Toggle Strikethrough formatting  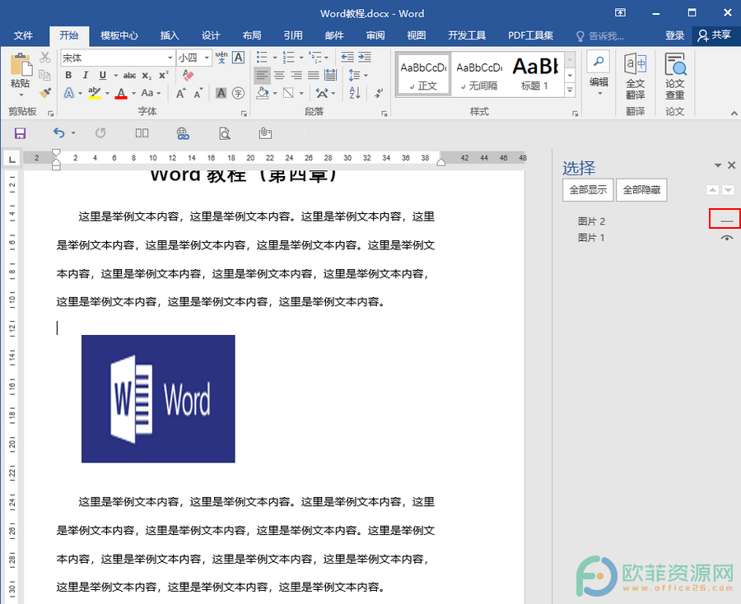point(129,76)
